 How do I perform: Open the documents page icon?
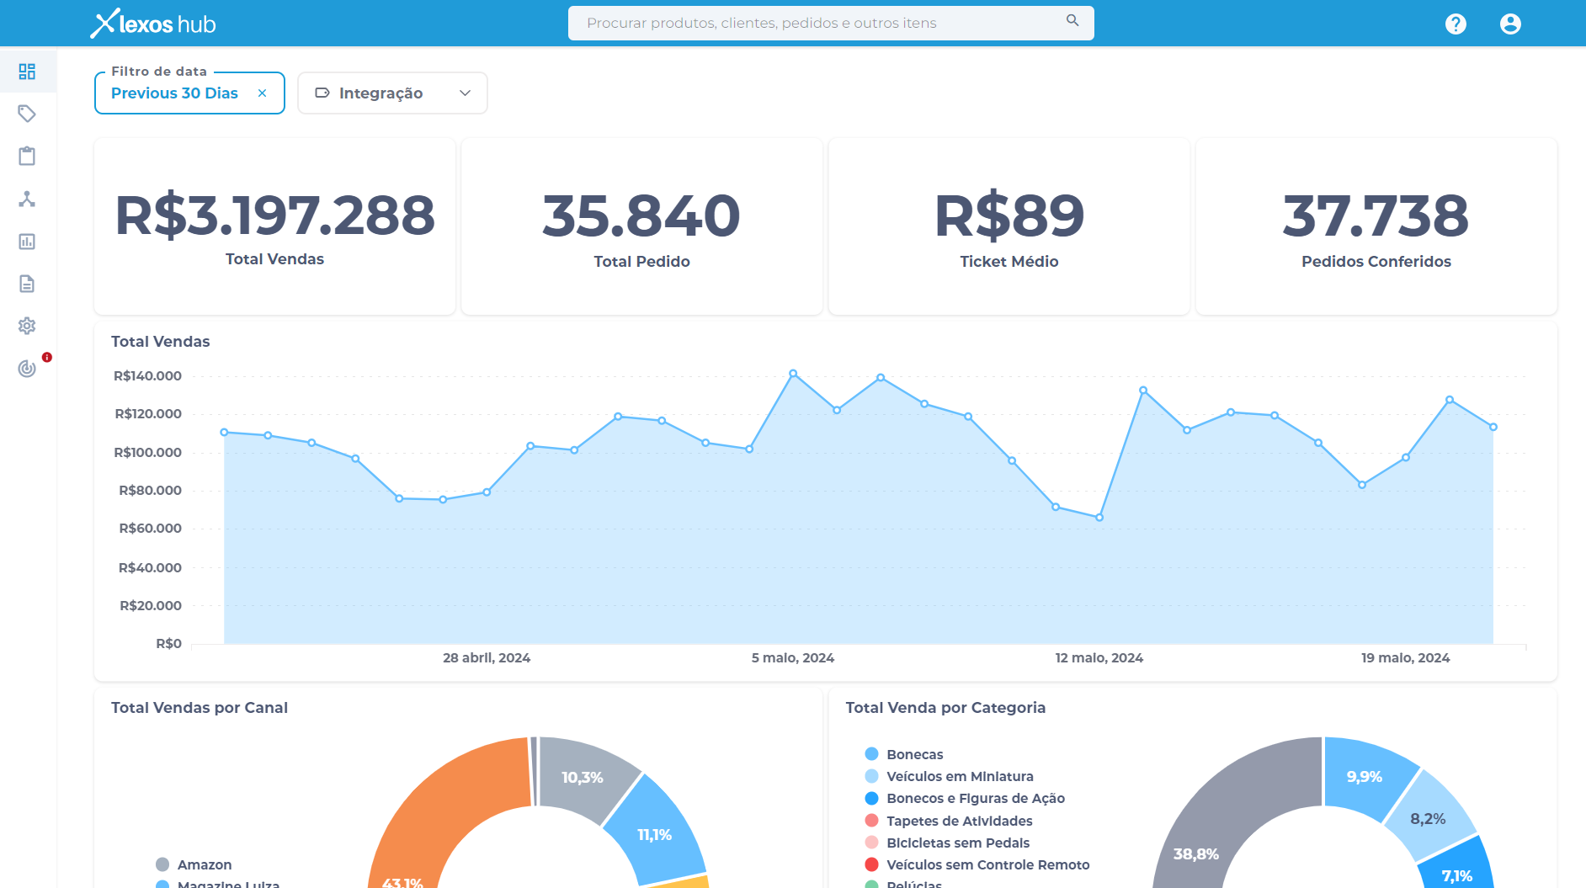[x=28, y=284]
